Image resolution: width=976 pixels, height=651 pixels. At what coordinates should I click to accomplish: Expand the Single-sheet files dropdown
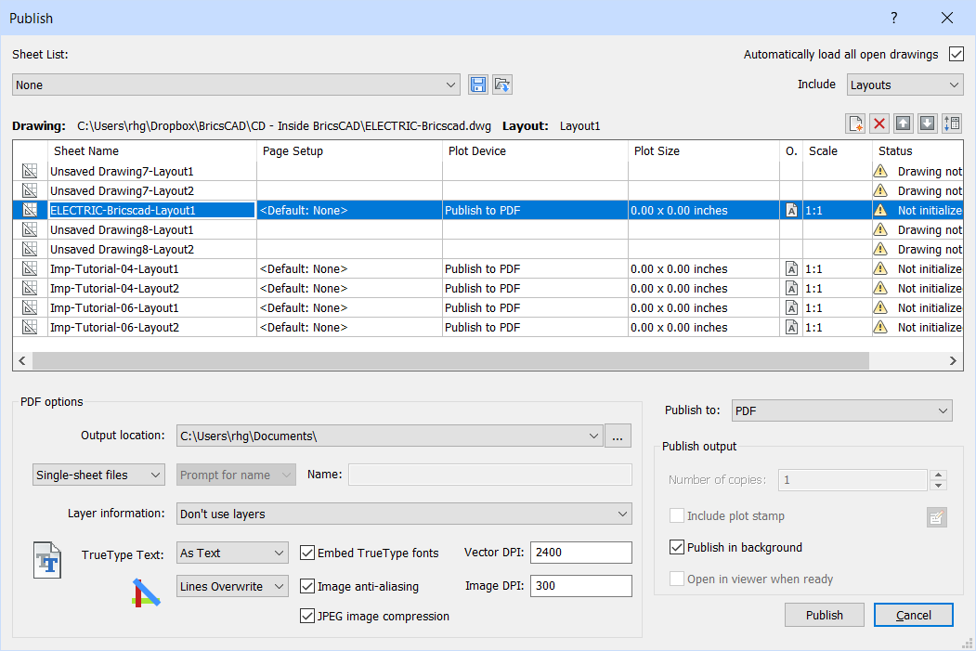pos(98,475)
